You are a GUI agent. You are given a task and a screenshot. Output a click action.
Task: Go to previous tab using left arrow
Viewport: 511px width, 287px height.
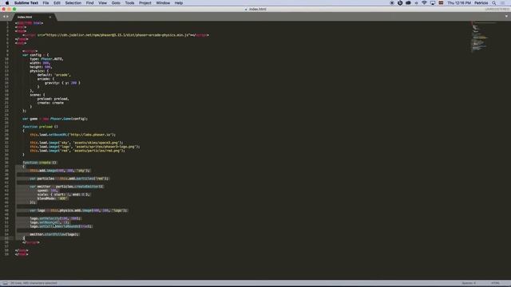tap(4, 17)
